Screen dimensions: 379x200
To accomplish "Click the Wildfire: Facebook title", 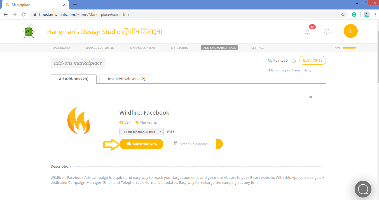I will [x=144, y=113].
